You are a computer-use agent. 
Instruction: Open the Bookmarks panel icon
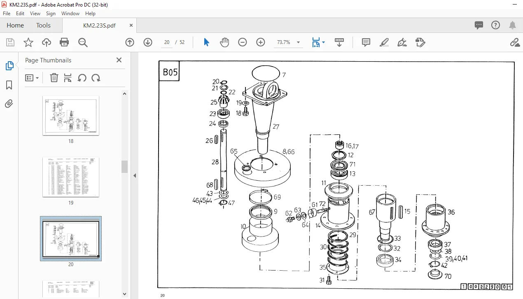click(9, 85)
